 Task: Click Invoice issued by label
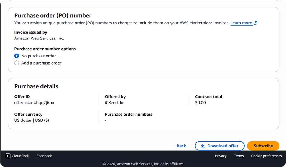(x=31, y=32)
